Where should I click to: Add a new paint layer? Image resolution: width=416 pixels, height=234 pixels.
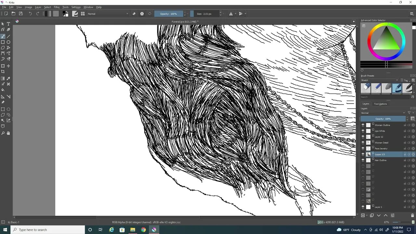tap(363, 215)
